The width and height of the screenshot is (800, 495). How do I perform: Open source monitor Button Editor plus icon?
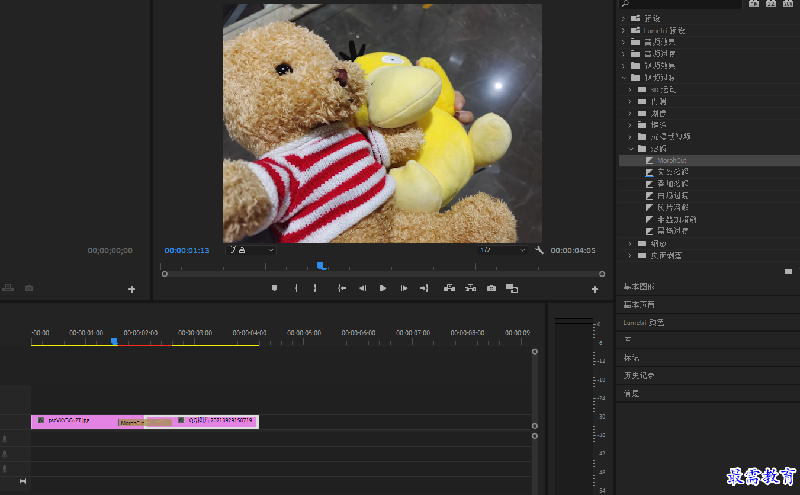tap(131, 290)
